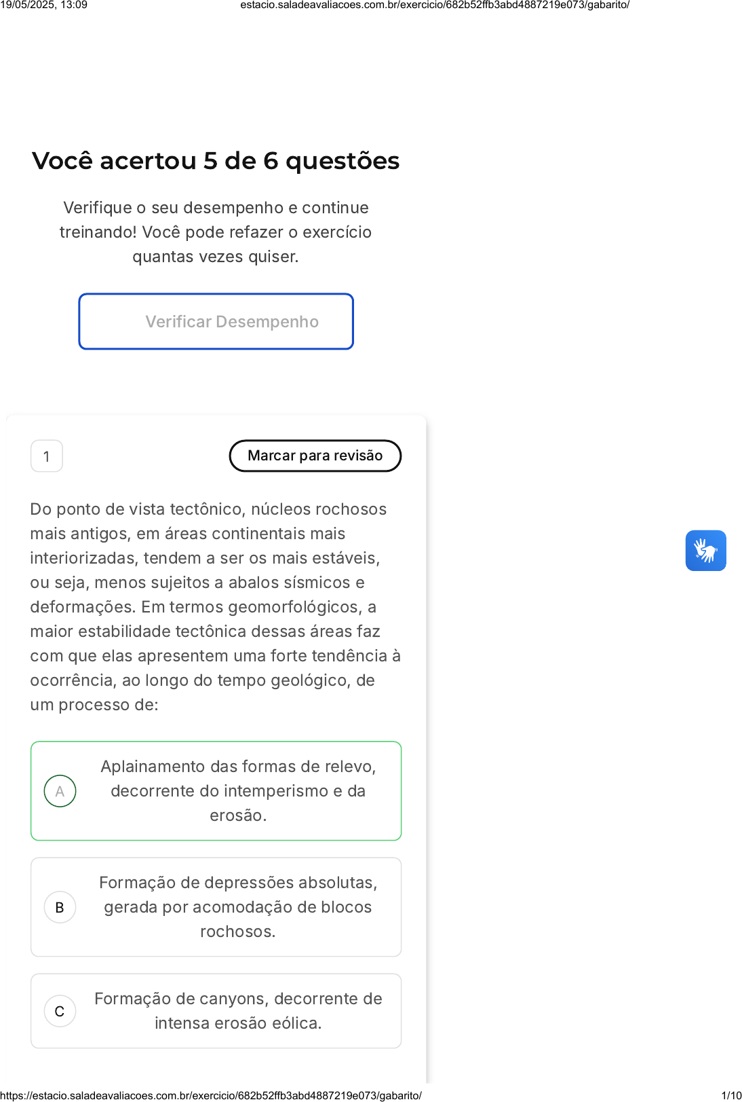Click the Verifique o seu desempenho subtitle text

pyautogui.click(x=216, y=232)
